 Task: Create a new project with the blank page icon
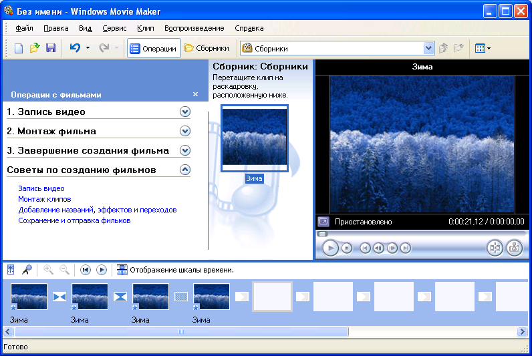18,48
